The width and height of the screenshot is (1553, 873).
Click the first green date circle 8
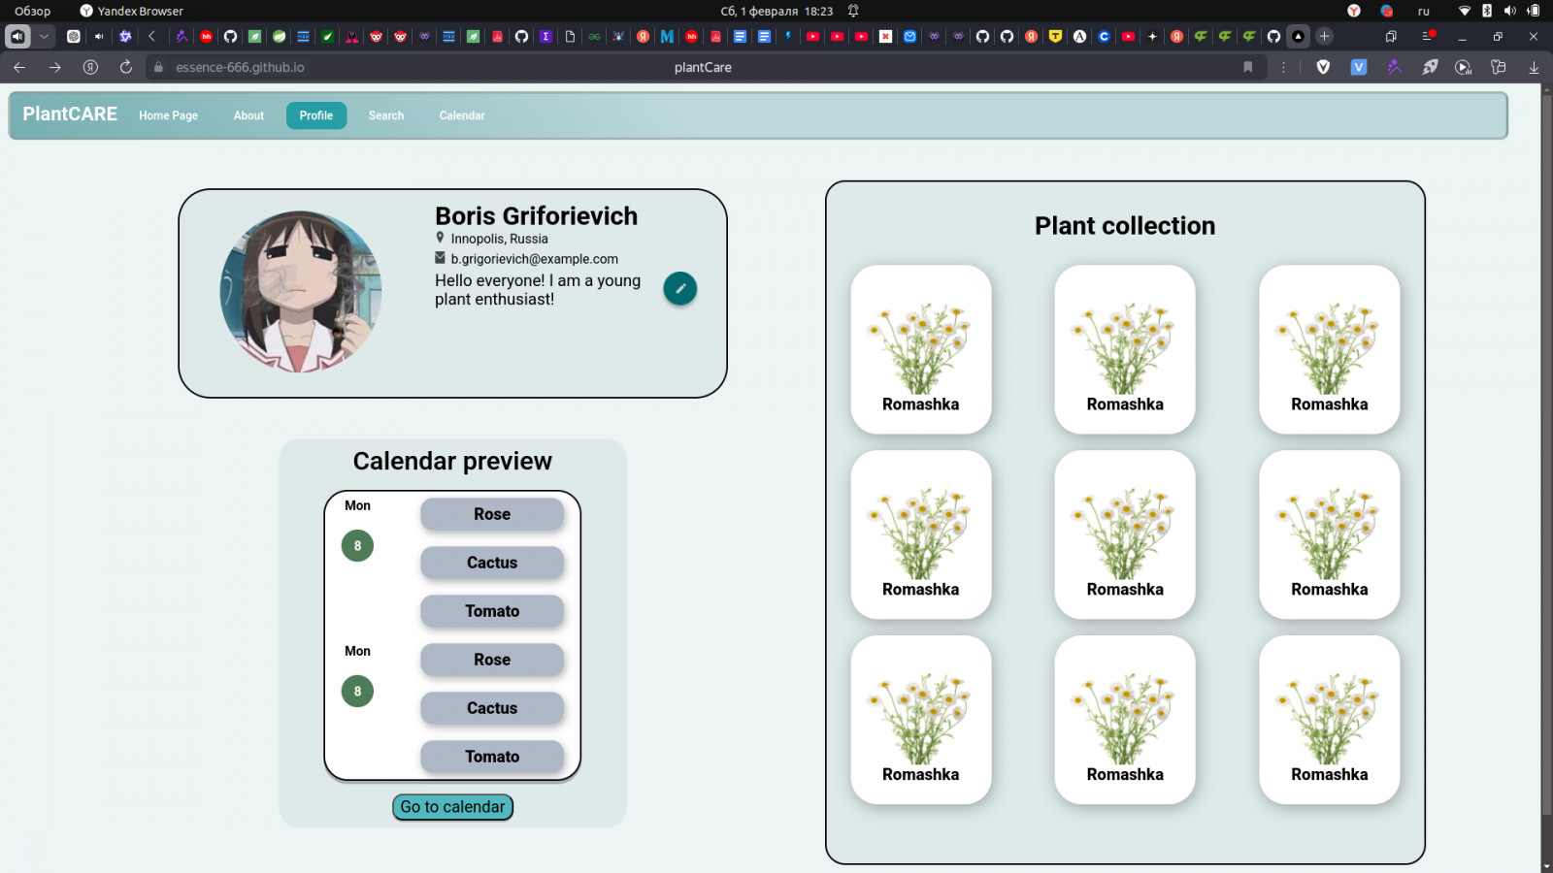(357, 546)
